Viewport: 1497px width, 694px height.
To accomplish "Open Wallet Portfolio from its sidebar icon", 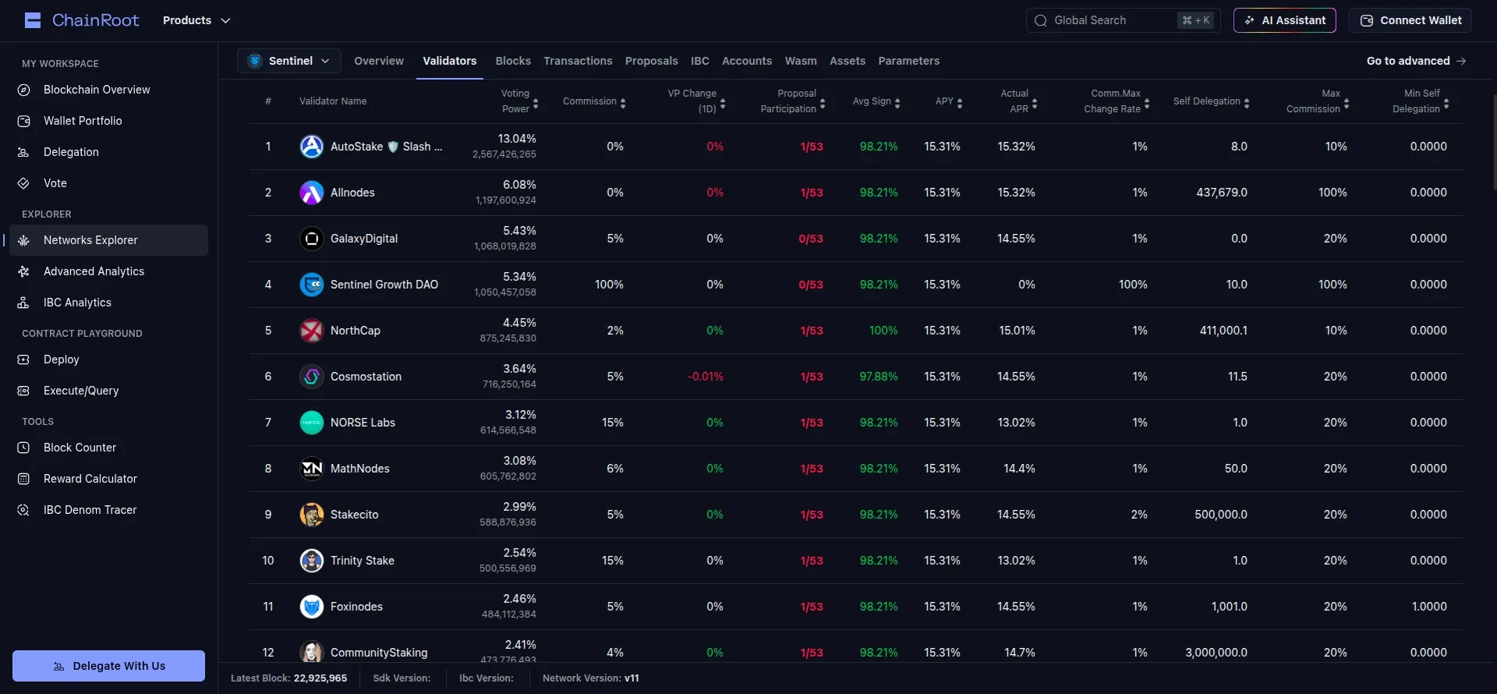I will 23,121.
